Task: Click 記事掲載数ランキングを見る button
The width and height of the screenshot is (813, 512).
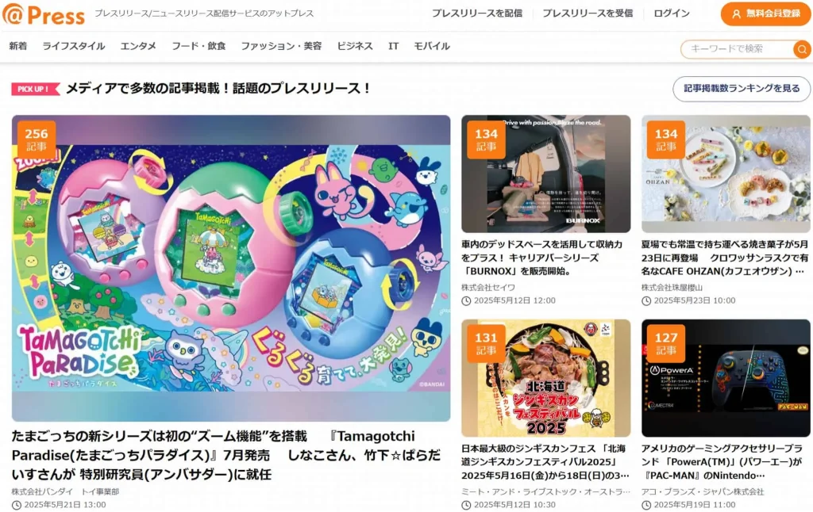Action: (742, 89)
